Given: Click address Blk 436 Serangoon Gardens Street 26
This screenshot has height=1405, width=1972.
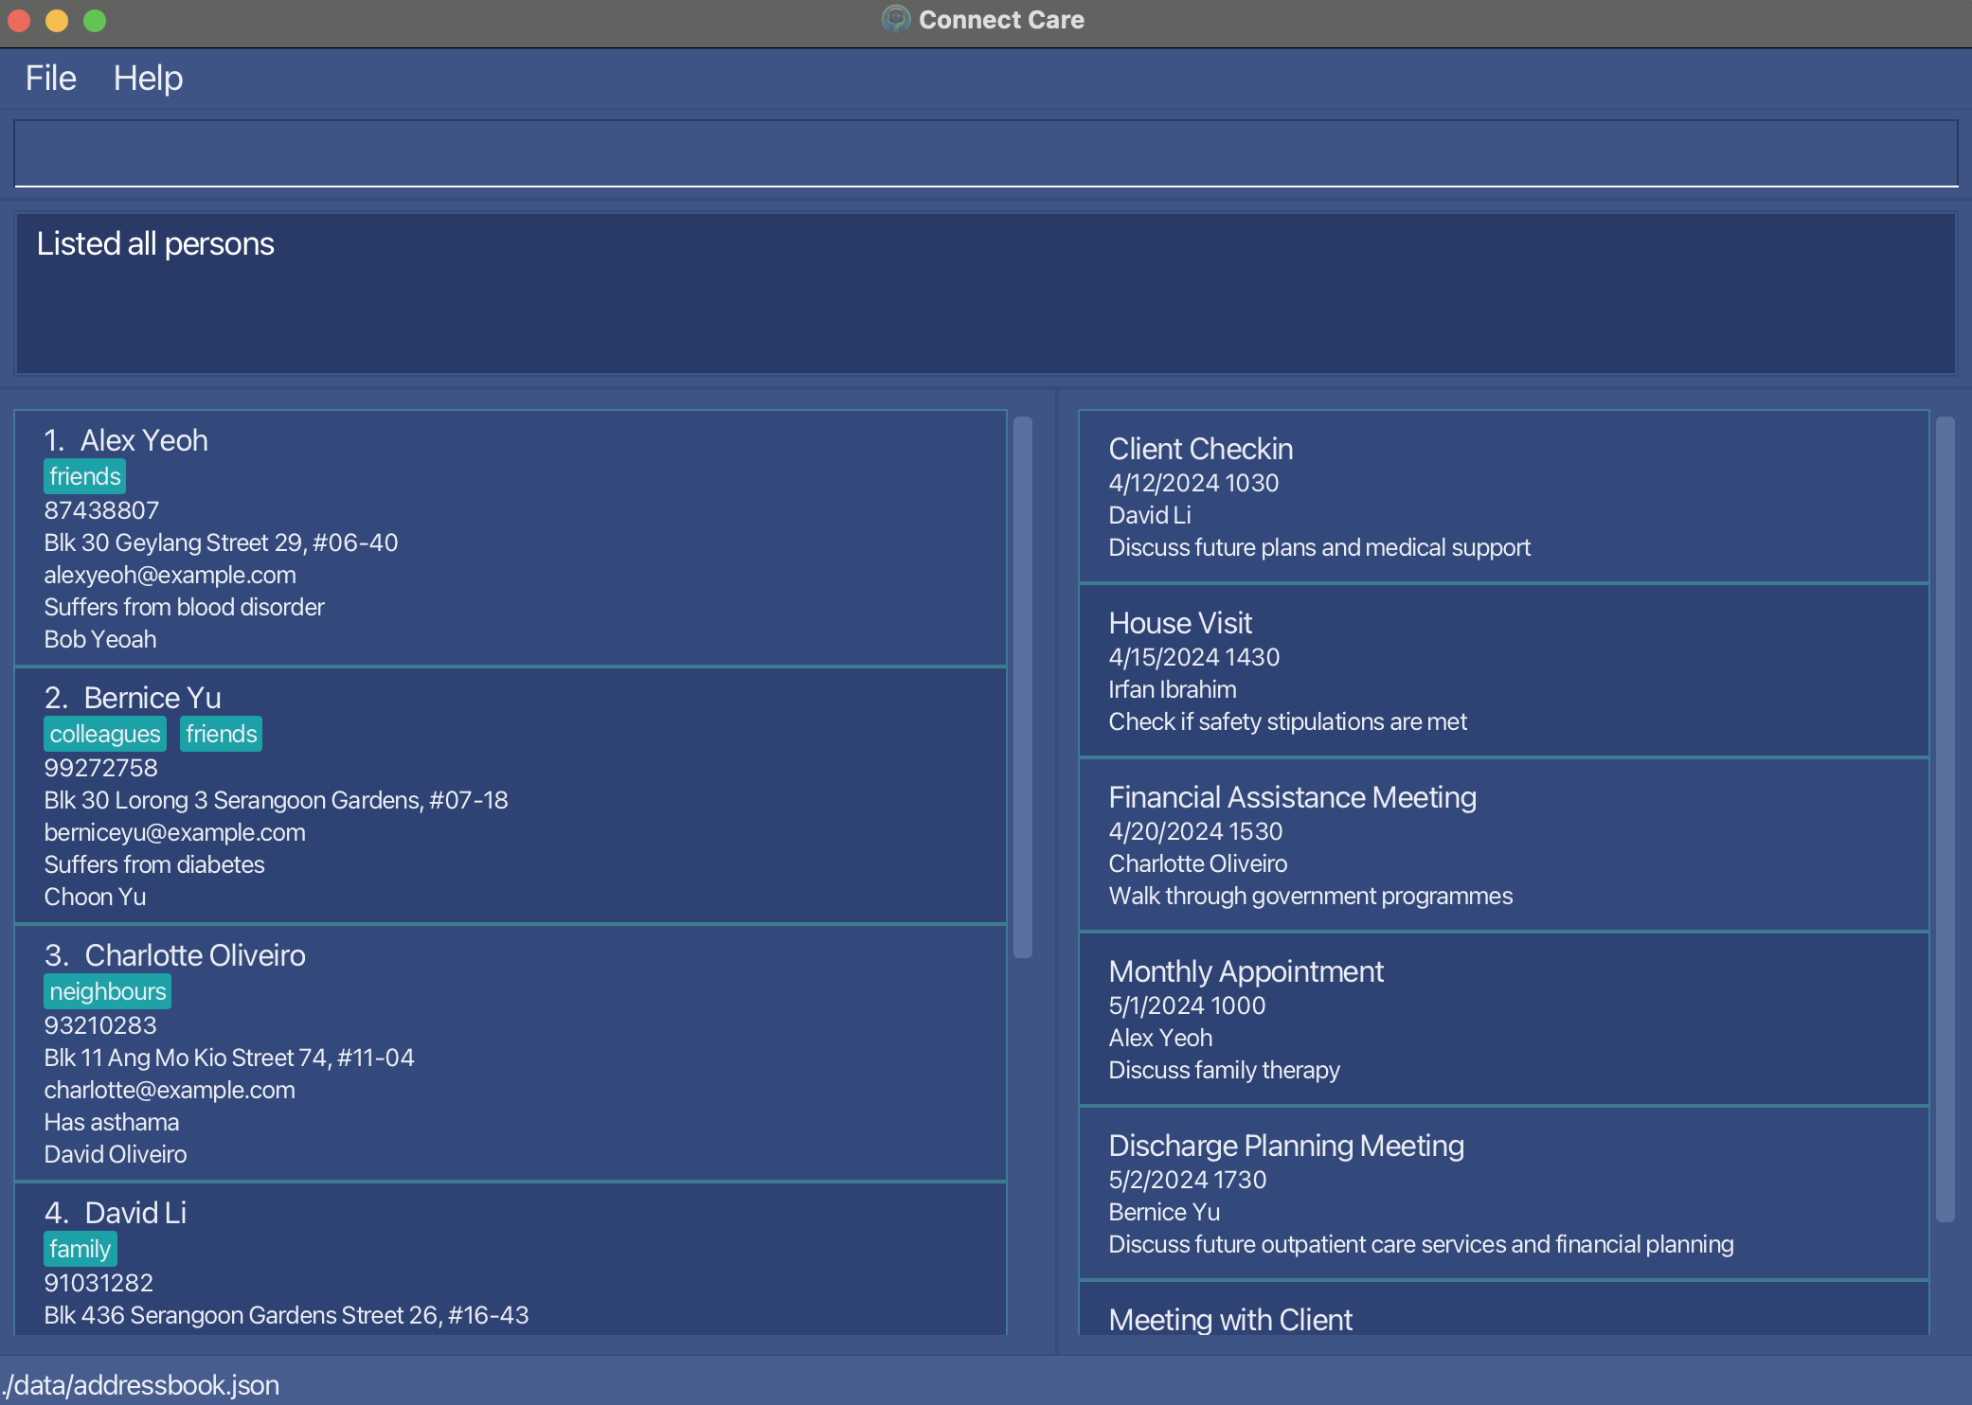Looking at the screenshot, I should 286,1316.
